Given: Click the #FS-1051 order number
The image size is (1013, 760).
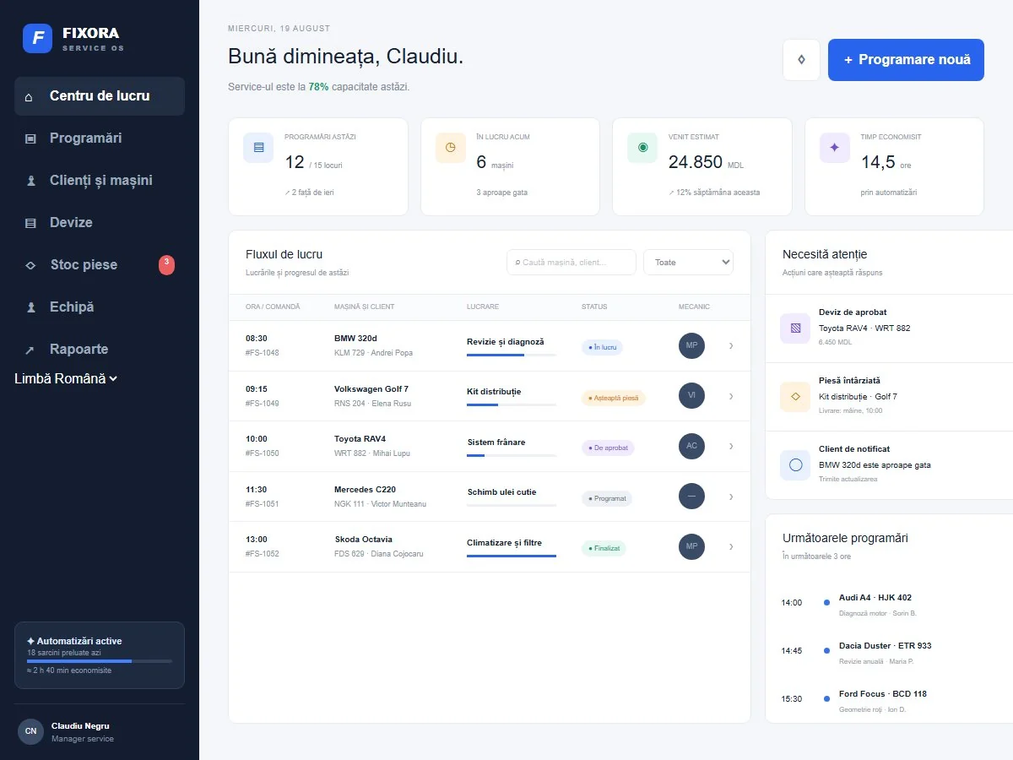Looking at the screenshot, I should 263,504.
